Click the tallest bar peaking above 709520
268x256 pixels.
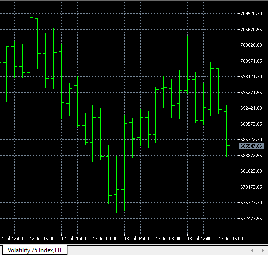click(x=30, y=40)
